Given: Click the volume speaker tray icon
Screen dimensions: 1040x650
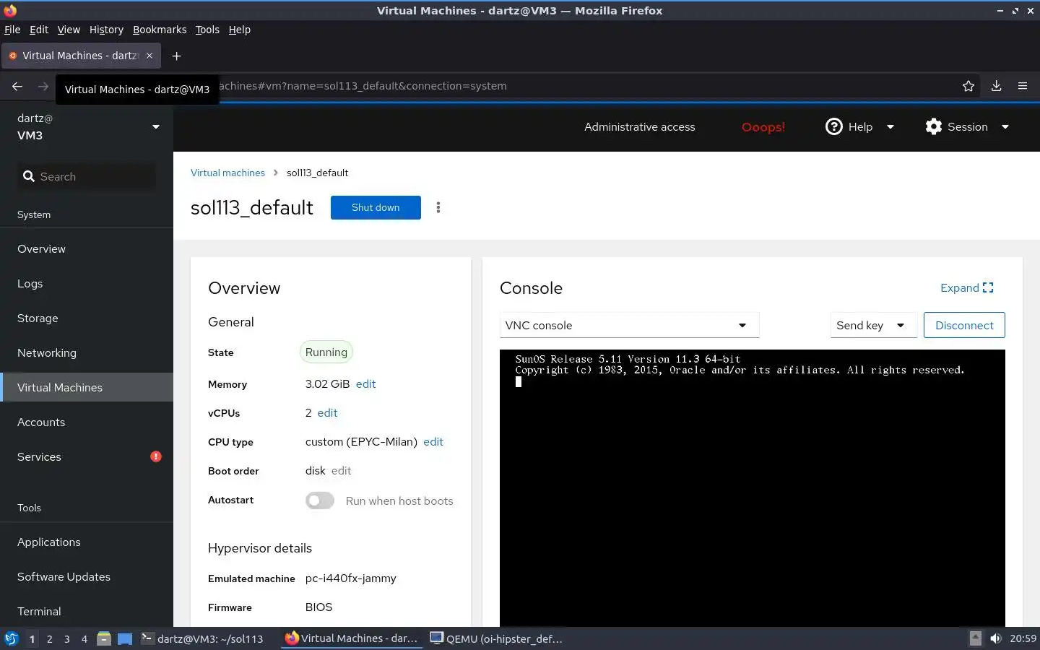Looking at the screenshot, I should (996, 638).
